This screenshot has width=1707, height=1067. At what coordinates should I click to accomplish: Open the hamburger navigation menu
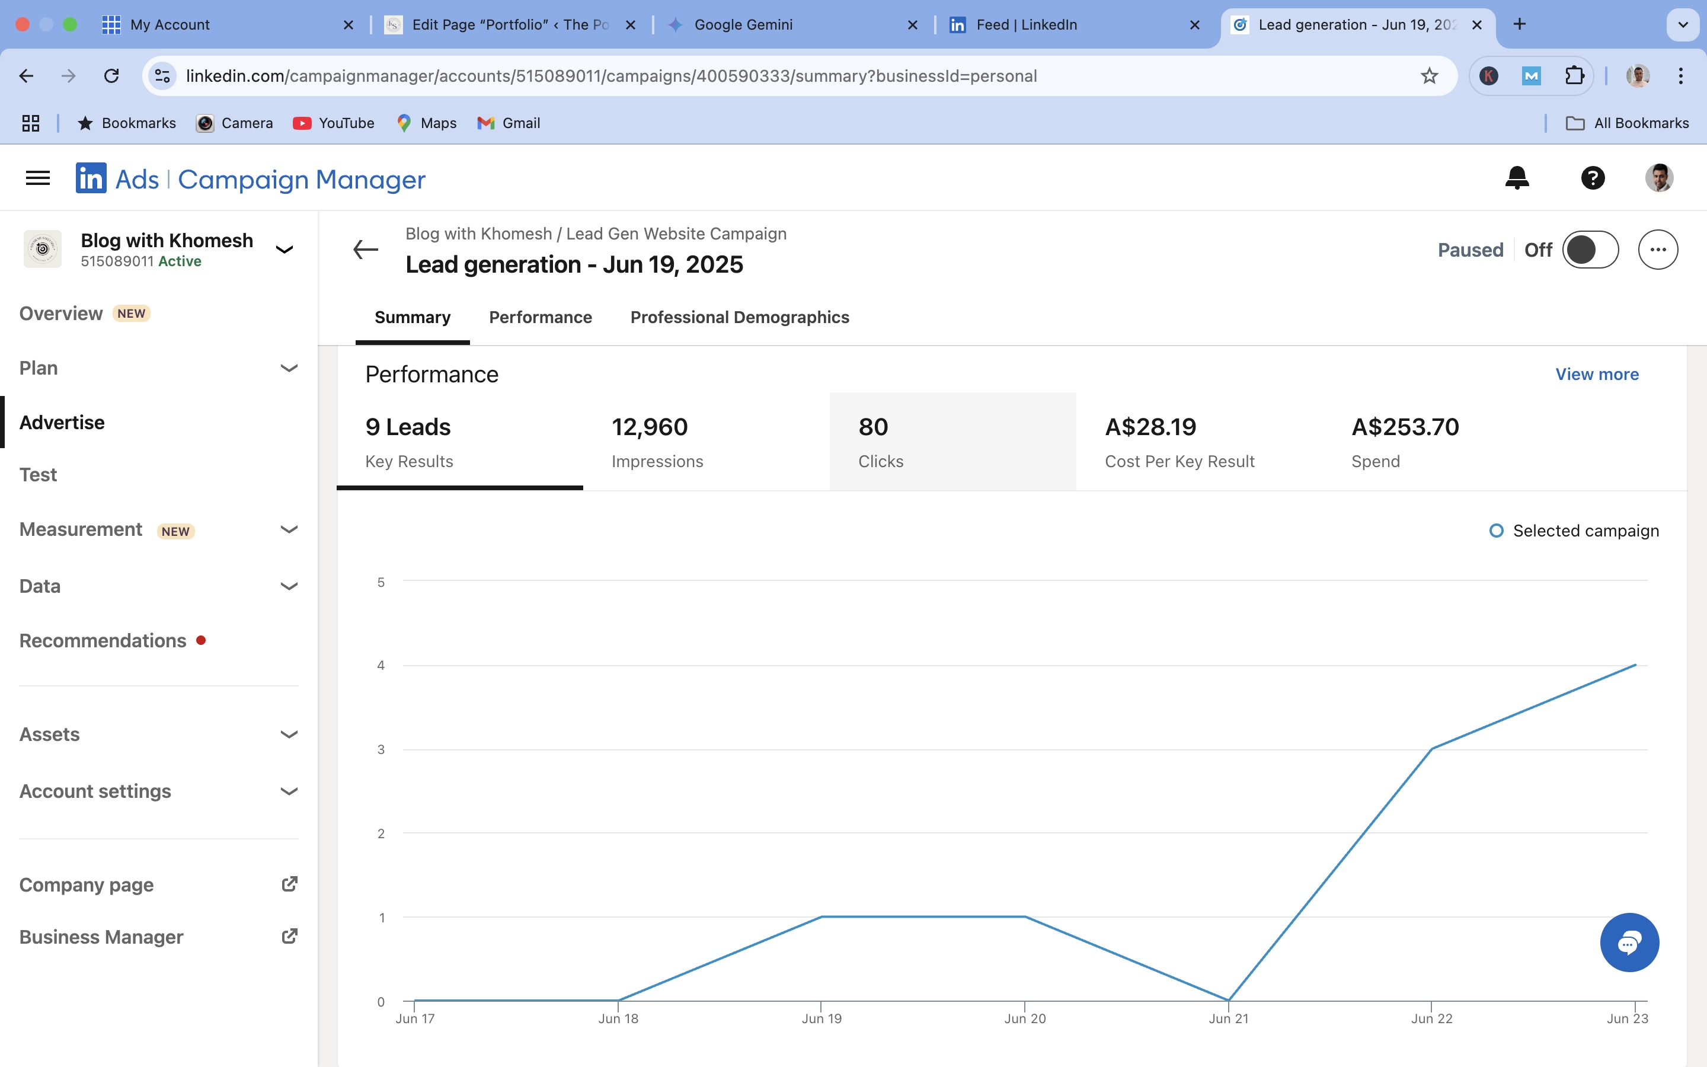pyautogui.click(x=37, y=178)
